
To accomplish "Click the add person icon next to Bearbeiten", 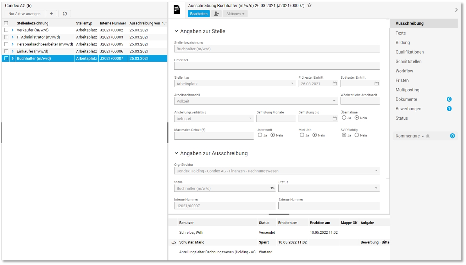I will [216, 14].
